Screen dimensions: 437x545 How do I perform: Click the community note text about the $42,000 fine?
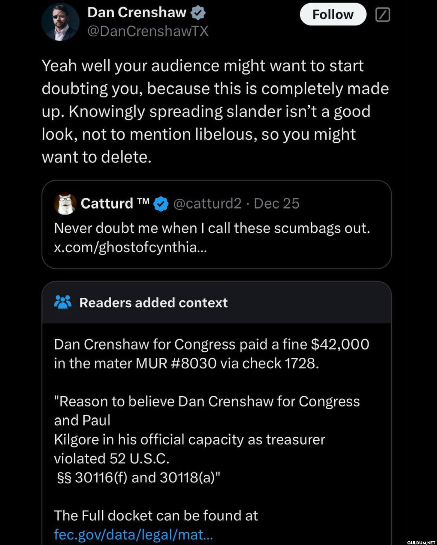(212, 354)
